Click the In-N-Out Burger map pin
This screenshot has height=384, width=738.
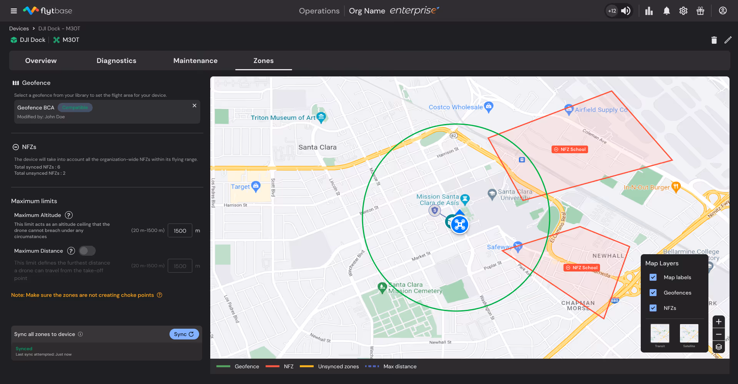coord(676,187)
